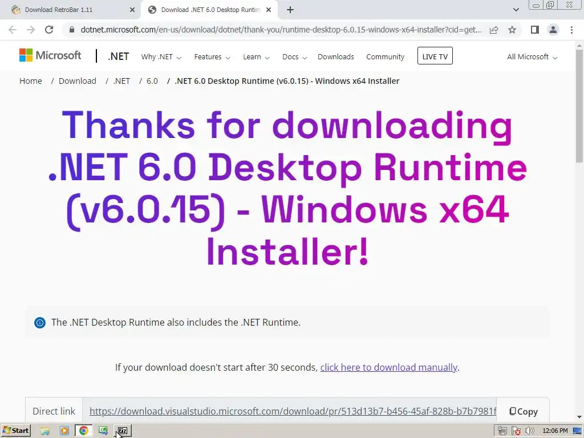
Task: Open the Start menu
Action: click(x=15, y=431)
